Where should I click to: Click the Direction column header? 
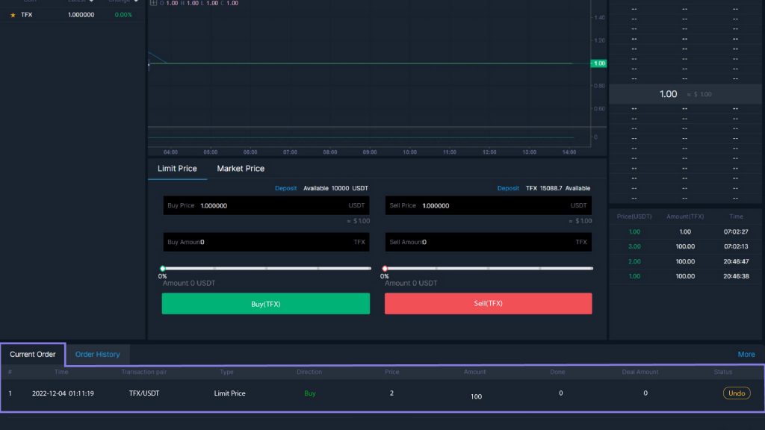309,372
